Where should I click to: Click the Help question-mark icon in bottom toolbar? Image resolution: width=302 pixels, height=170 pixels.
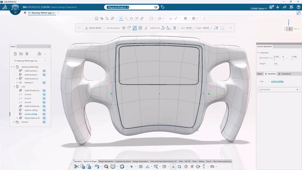[186, 167]
